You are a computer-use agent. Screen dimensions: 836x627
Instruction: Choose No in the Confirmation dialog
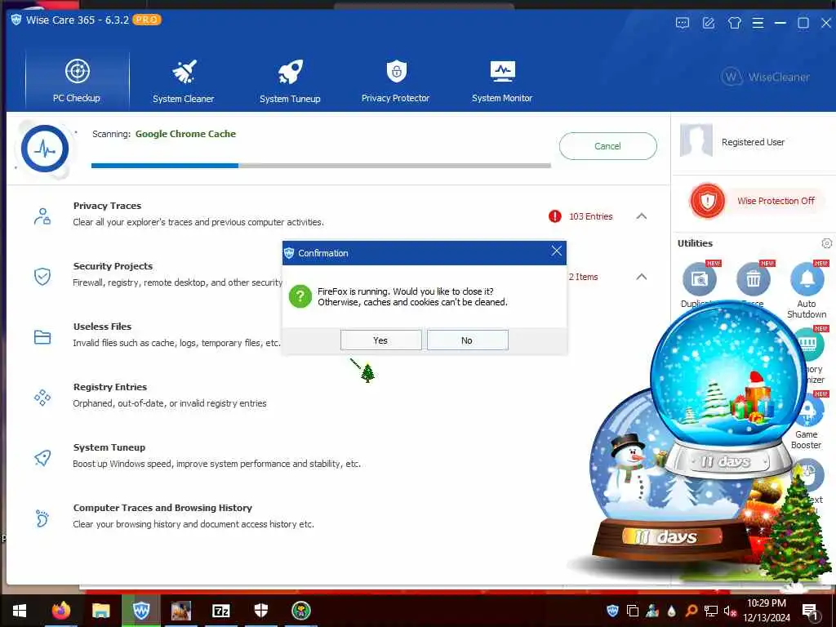(467, 340)
